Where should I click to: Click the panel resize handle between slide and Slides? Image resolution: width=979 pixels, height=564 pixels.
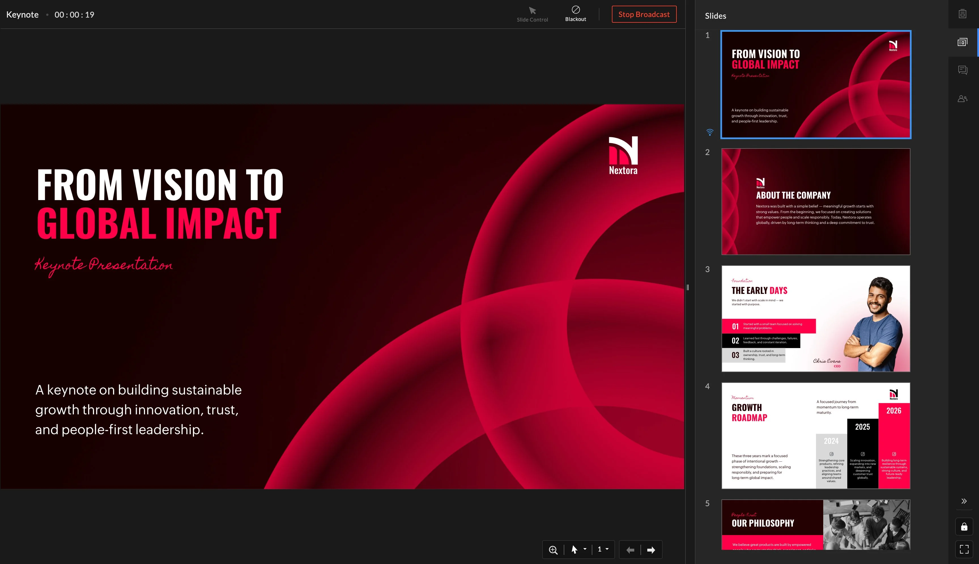(688, 287)
